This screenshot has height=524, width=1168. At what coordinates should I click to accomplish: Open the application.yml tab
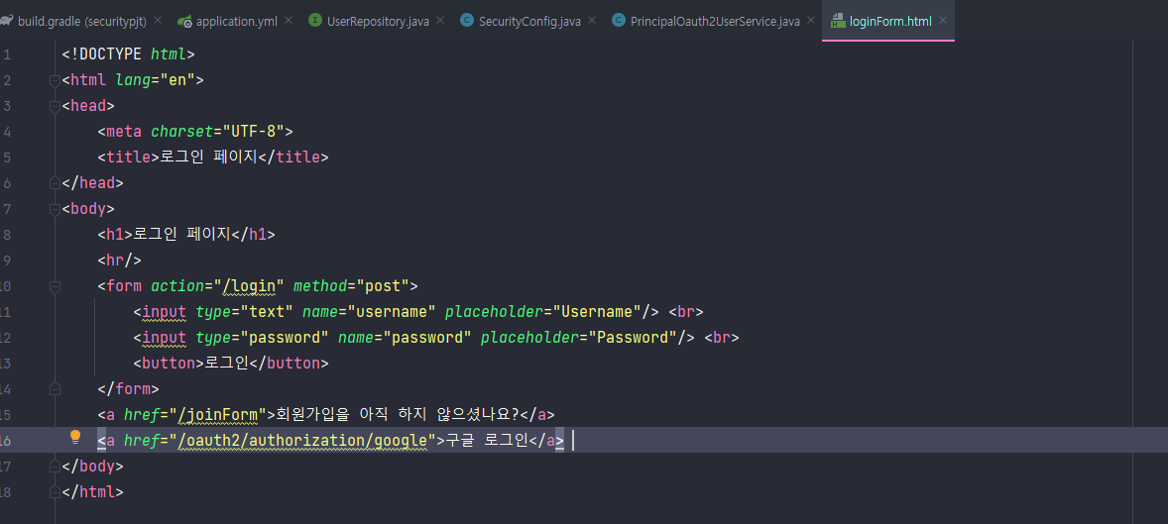[236, 21]
